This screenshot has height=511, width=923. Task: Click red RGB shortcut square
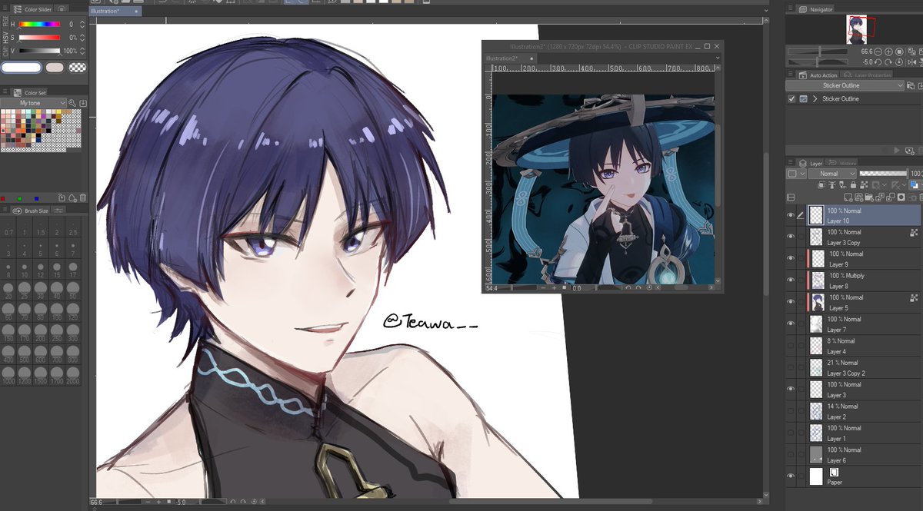3,198
